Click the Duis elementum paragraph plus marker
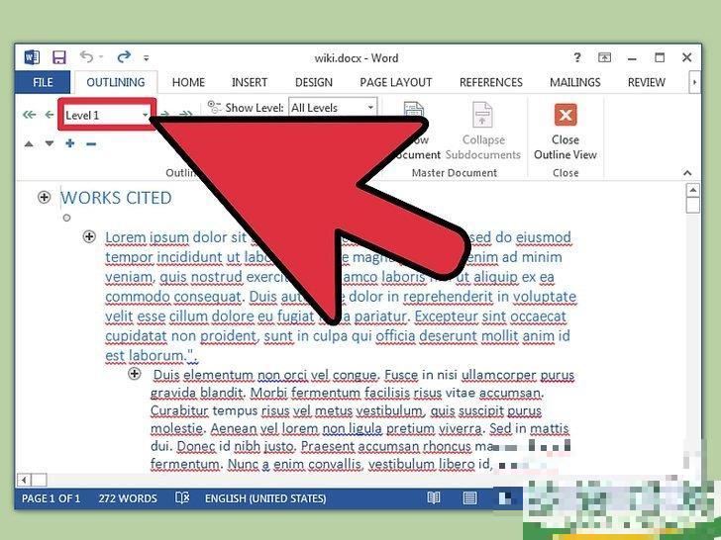This screenshot has height=540, width=721. tap(135, 374)
